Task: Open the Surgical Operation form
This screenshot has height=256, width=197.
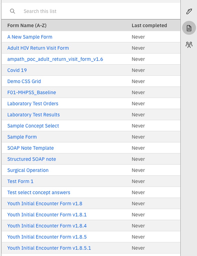Action: [x=28, y=170]
